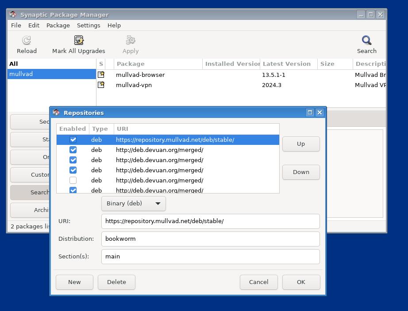
Task: Click New to add a repository
Action: [x=74, y=282]
